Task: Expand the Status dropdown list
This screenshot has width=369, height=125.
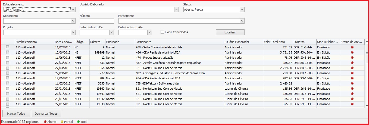Action: 242,10
